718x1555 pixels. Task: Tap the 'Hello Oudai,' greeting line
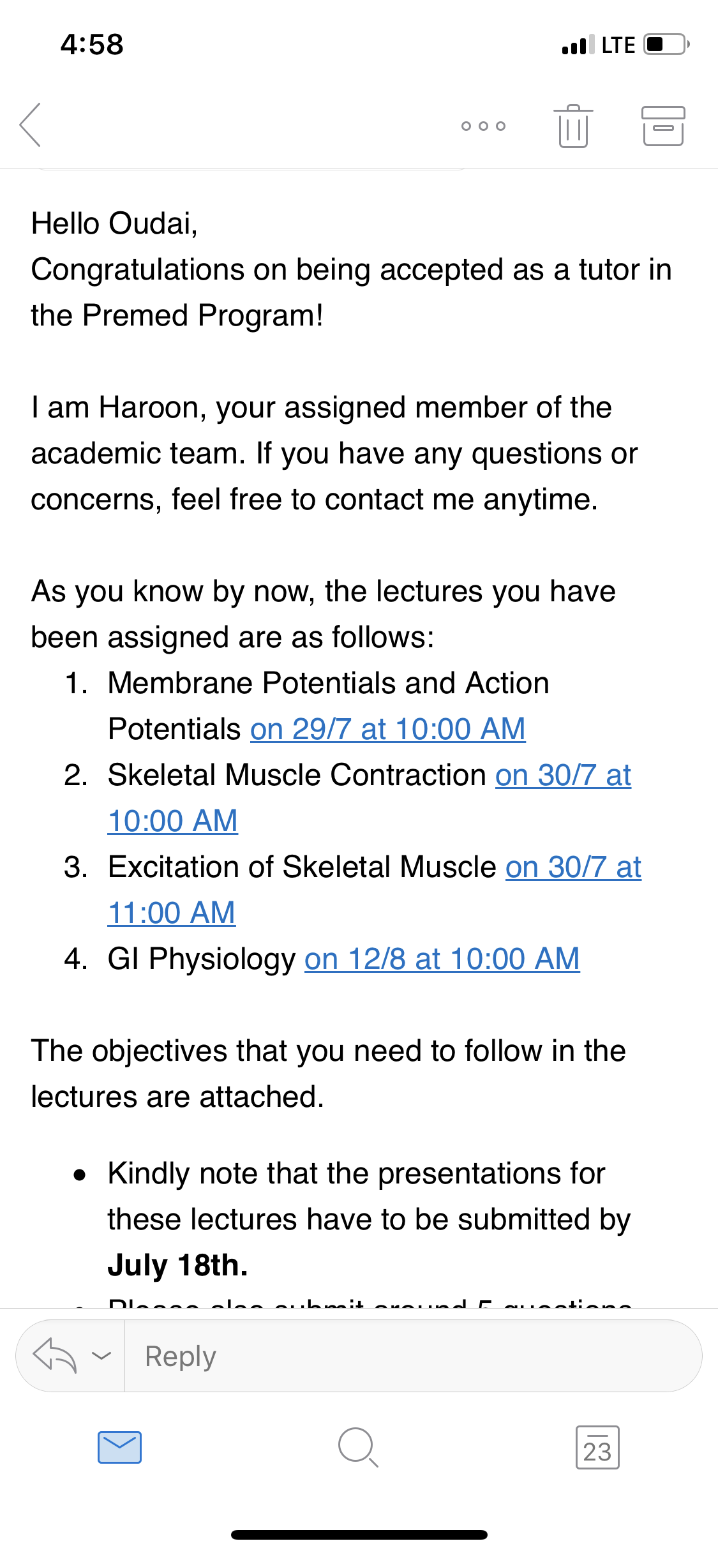[115, 223]
